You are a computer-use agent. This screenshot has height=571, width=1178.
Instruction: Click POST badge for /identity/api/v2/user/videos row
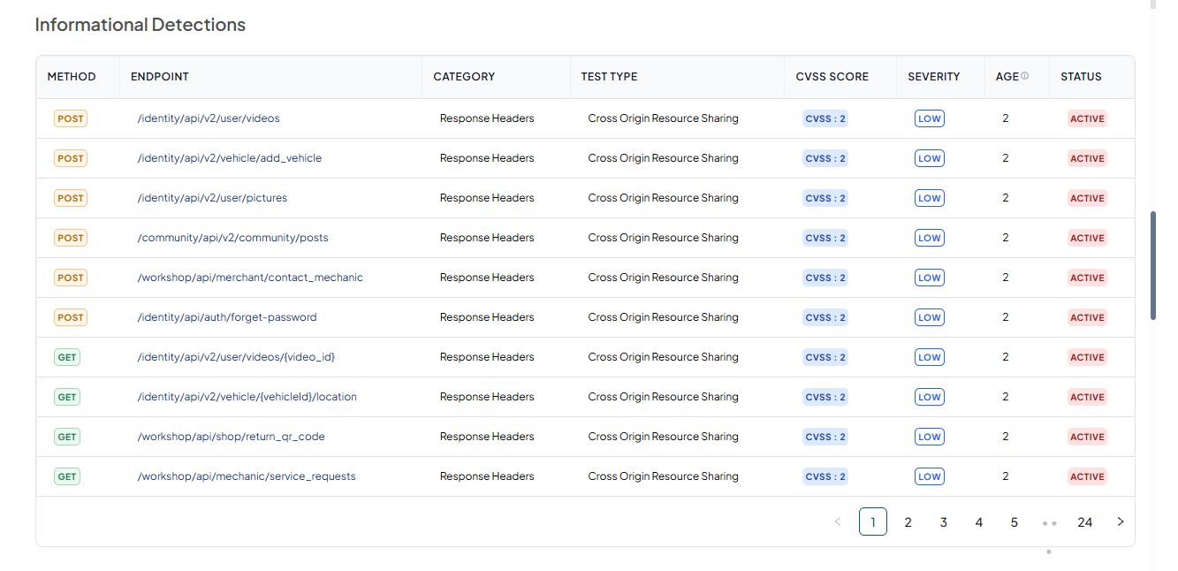(x=71, y=118)
